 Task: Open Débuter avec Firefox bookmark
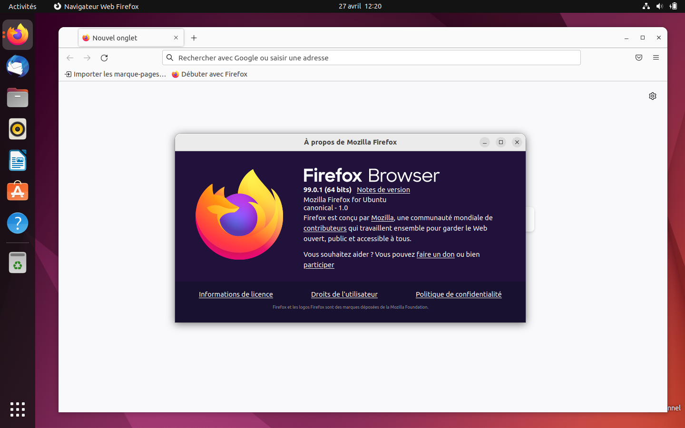point(210,74)
